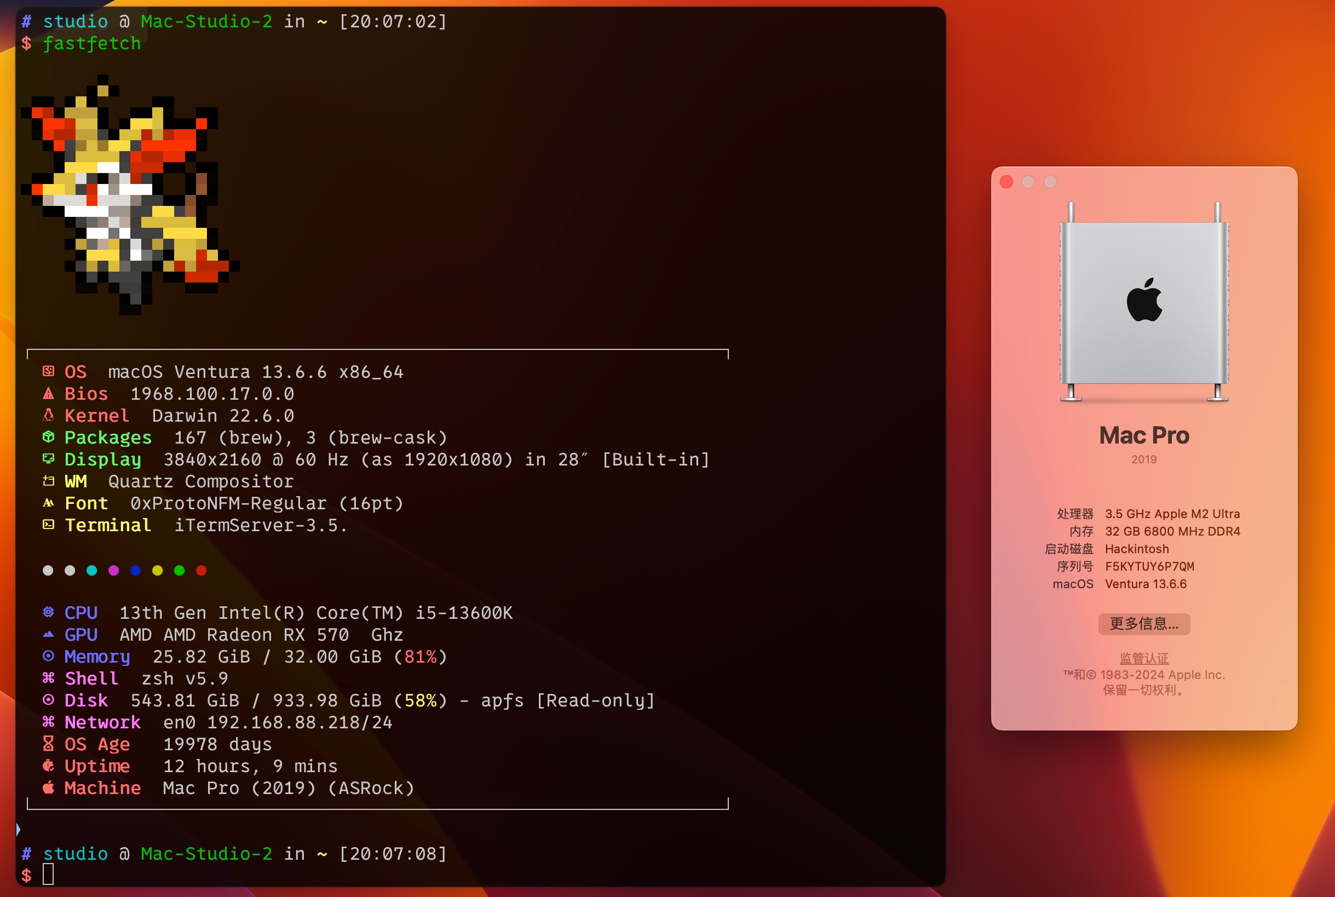Click the CPU chip icon
This screenshot has height=897, width=1335.
coord(49,612)
